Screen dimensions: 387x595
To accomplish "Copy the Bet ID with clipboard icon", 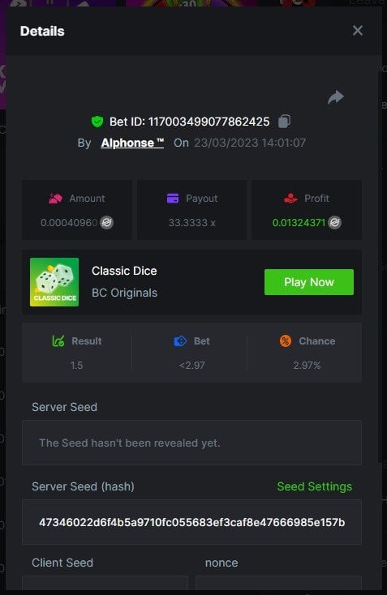I will (285, 122).
